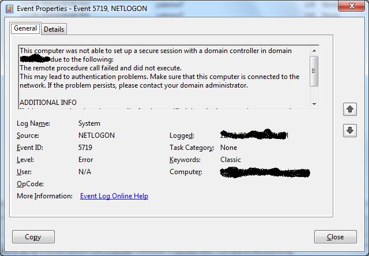The width and height of the screenshot is (369, 256).
Task: Click the Logged label
Action: coord(182,135)
